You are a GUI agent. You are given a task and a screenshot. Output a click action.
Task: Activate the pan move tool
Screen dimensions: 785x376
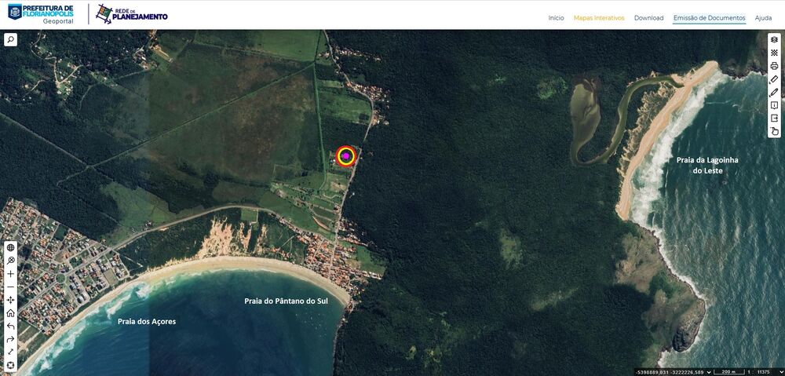(x=10, y=301)
